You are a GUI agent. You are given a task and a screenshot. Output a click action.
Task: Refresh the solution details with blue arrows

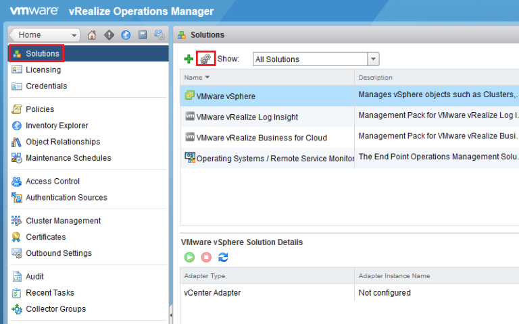pos(223,257)
